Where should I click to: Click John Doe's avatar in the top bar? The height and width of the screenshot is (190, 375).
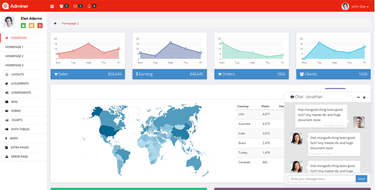coord(345,6)
